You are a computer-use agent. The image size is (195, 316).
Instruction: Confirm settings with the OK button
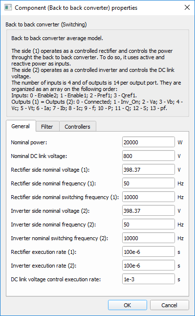[x=128, y=305]
